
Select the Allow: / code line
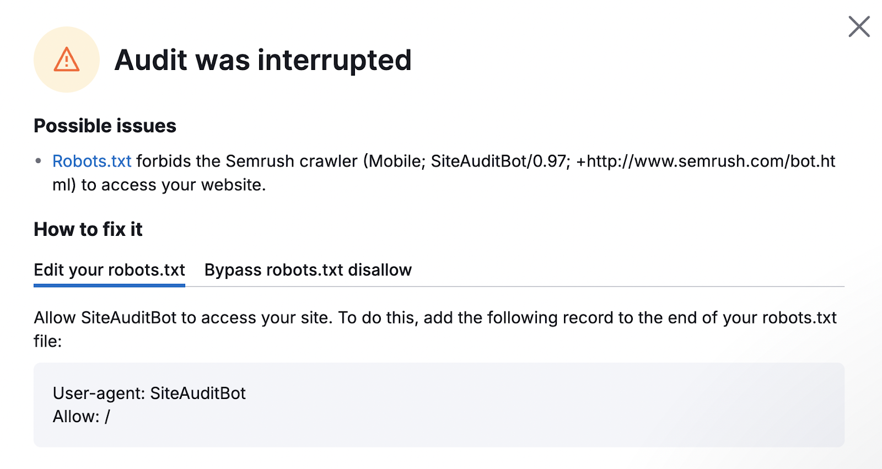point(82,417)
